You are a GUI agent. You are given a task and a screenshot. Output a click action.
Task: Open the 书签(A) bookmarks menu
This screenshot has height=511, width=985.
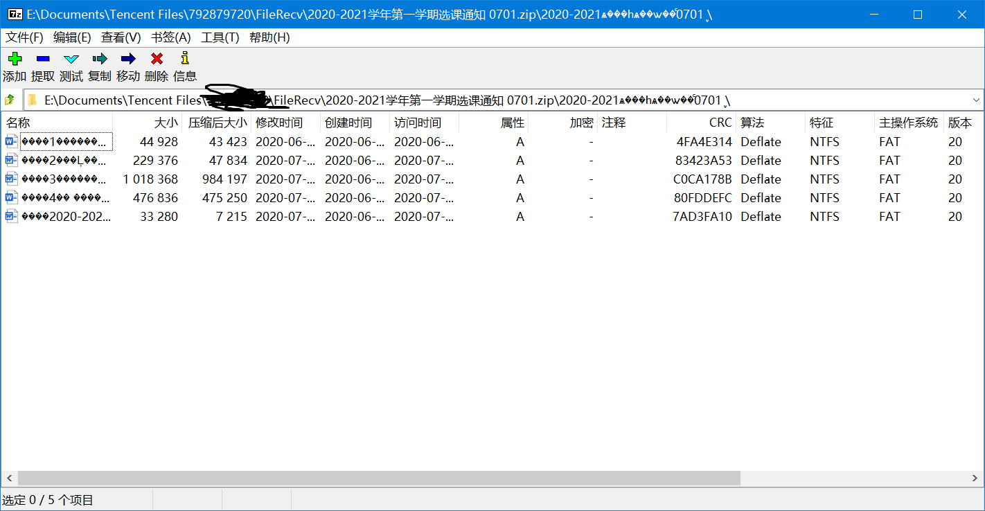[x=170, y=37]
